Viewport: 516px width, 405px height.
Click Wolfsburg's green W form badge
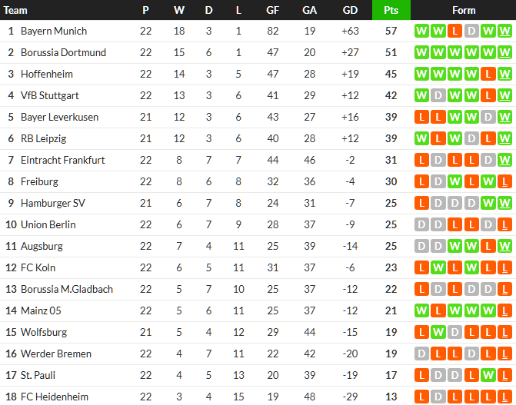pyautogui.click(x=438, y=333)
